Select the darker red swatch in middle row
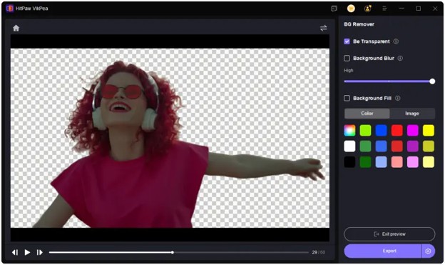The height and width of the screenshot is (265, 445). click(397, 146)
